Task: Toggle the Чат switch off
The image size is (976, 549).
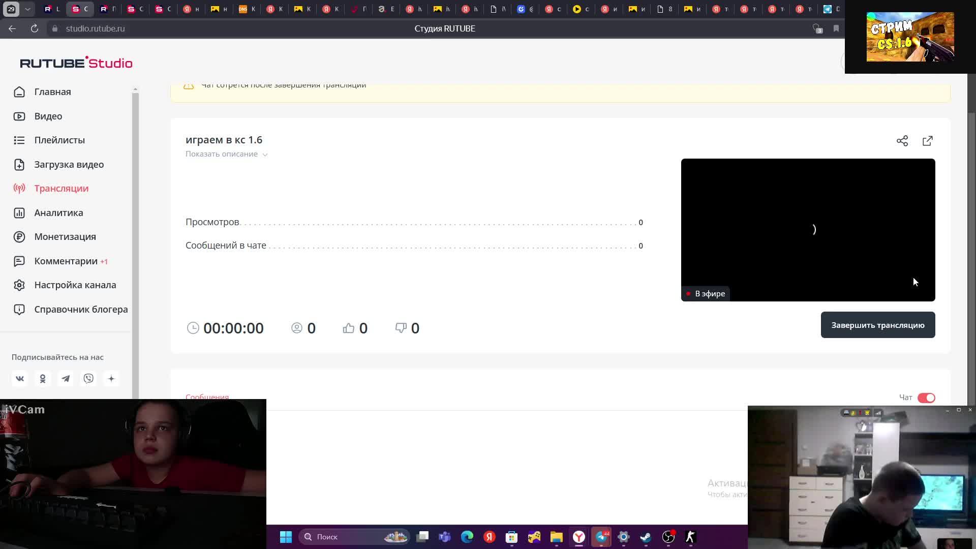Action: coord(926,398)
